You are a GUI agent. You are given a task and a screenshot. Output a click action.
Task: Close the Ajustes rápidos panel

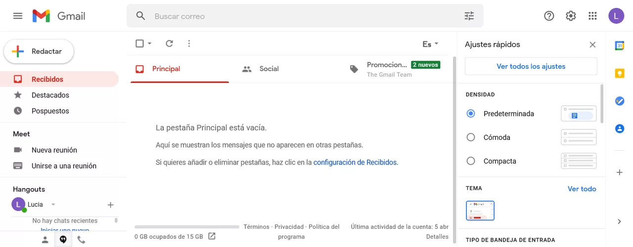[592, 44]
